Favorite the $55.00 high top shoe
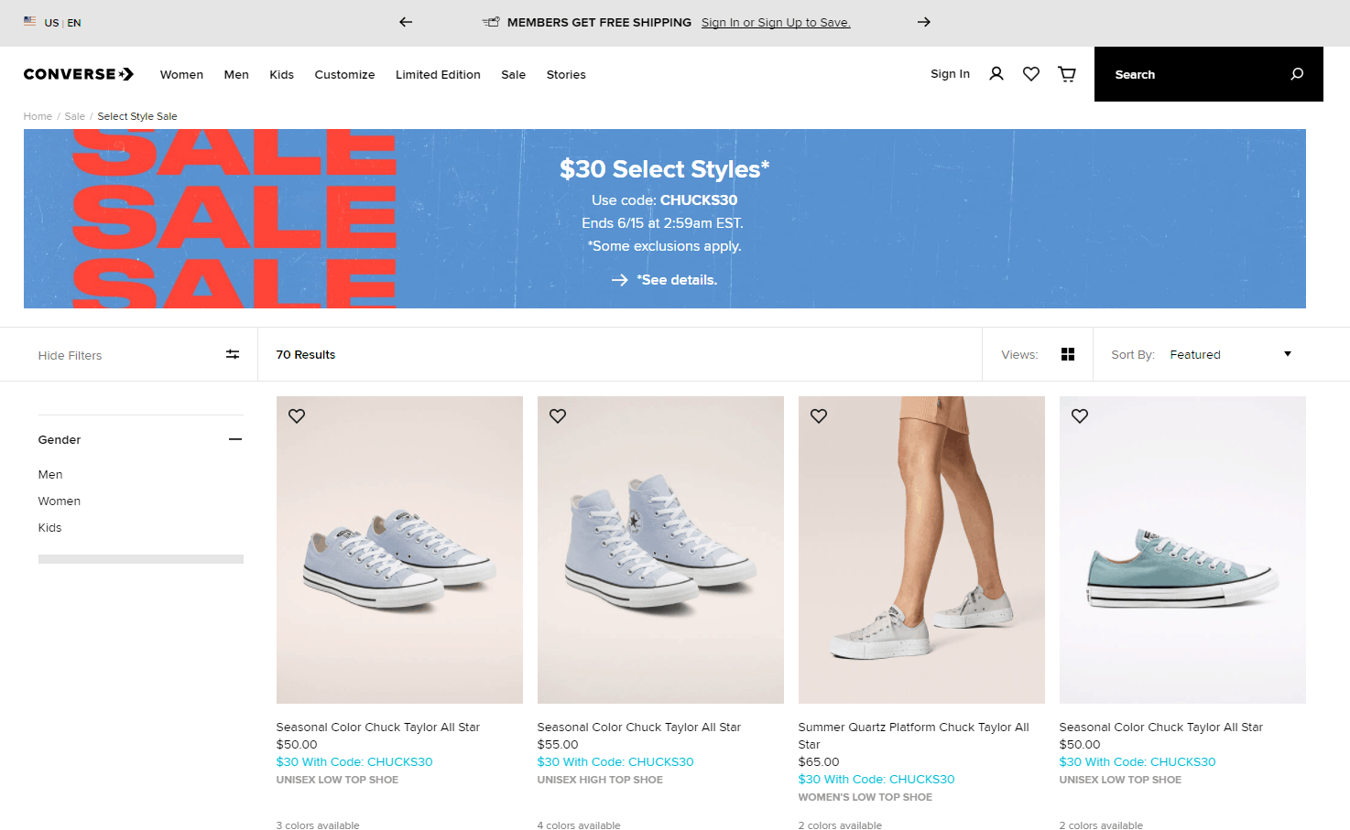Screen dimensions: 1350x830 point(558,415)
